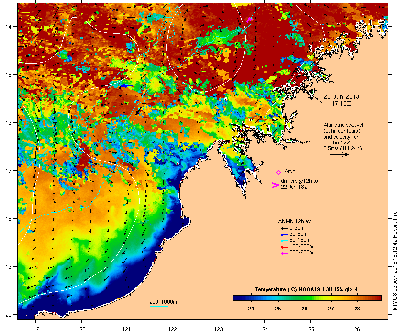Click the ANMN 12h av. legend heading

coord(295,221)
